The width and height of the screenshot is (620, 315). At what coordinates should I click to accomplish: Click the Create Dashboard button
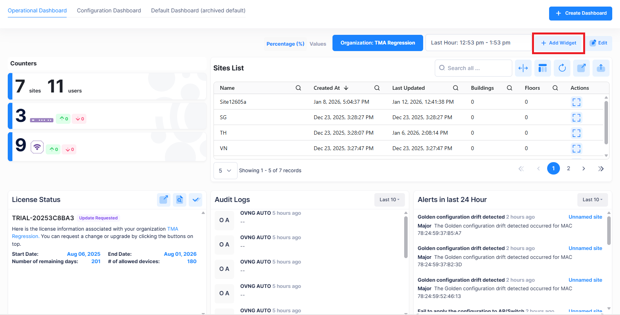point(580,13)
